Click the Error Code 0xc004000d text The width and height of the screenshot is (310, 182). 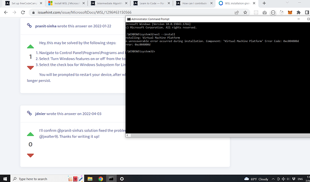(282, 41)
